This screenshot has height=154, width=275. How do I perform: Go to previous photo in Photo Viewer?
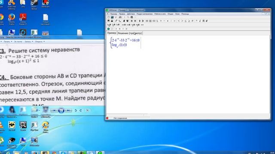(54, 110)
